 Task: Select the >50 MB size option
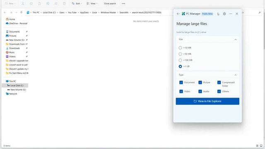[180, 54]
